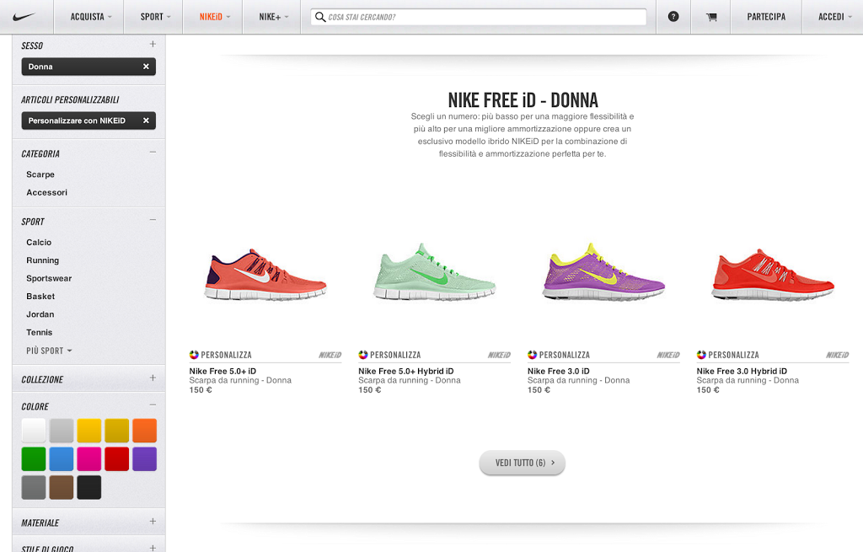This screenshot has height=552, width=863.
Task: Click the NIKEiD badge on Nike Free 5.0+ Hybrid iD card
Action: click(499, 355)
